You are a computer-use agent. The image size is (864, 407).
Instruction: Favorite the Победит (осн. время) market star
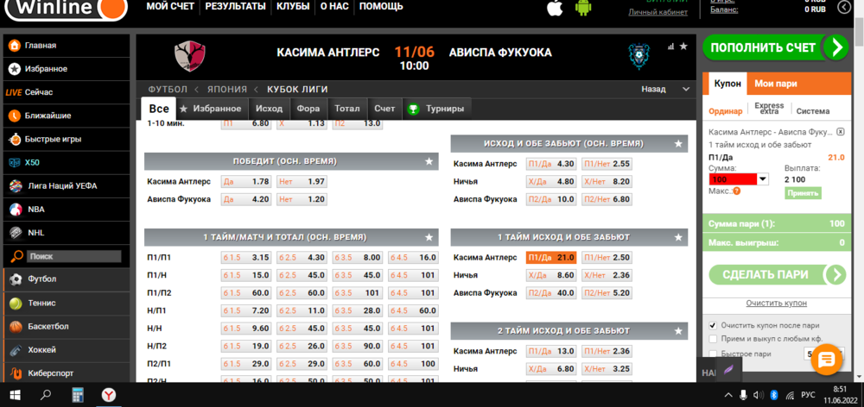[429, 161]
